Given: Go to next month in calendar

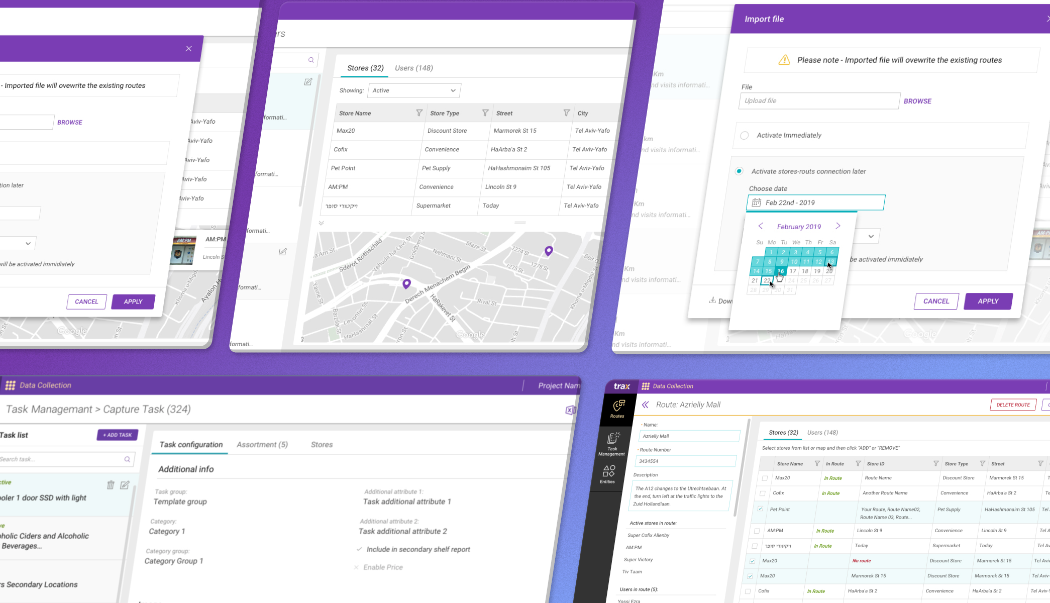Looking at the screenshot, I should pyautogui.click(x=838, y=226).
